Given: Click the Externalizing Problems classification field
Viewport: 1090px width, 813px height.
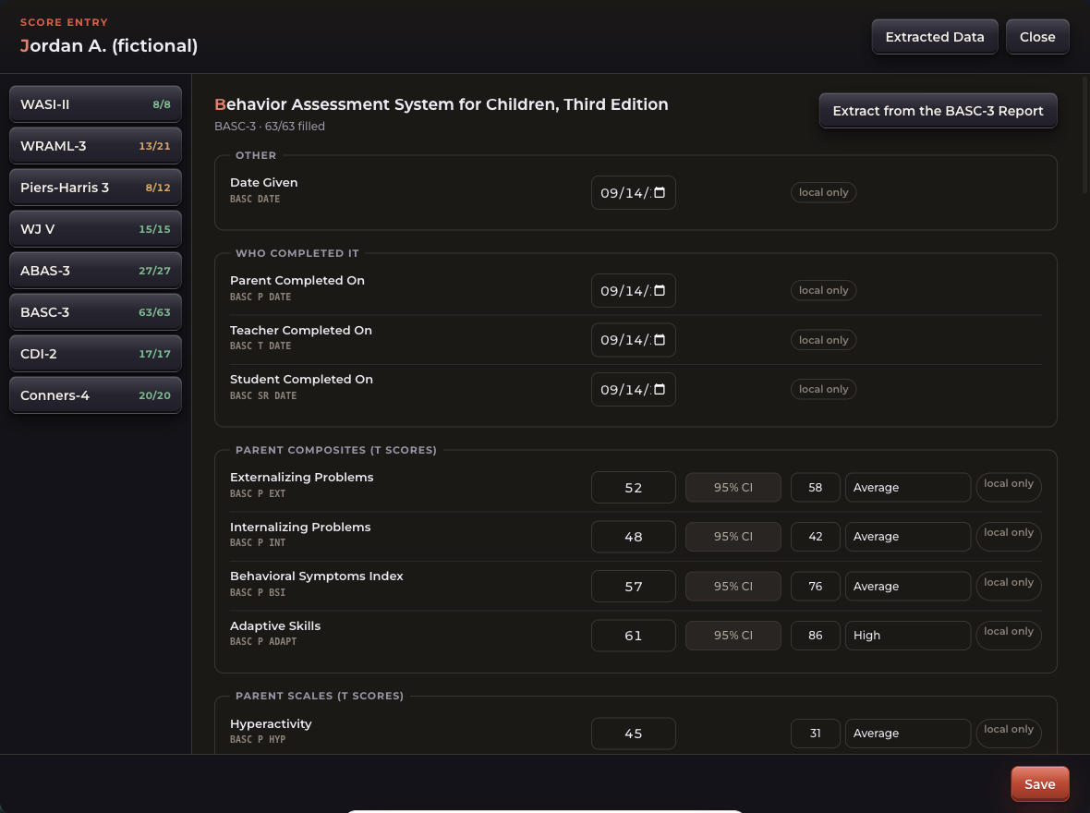Looking at the screenshot, I should (x=908, y=488).
